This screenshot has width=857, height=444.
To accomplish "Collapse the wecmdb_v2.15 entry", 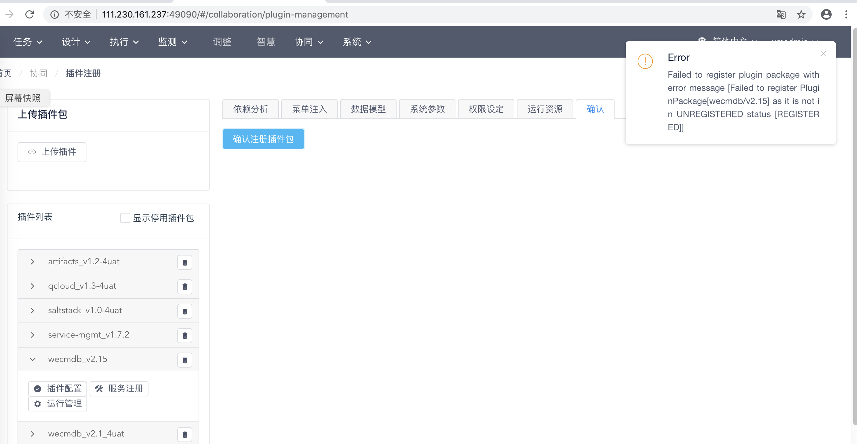I will tap(32, 359).
